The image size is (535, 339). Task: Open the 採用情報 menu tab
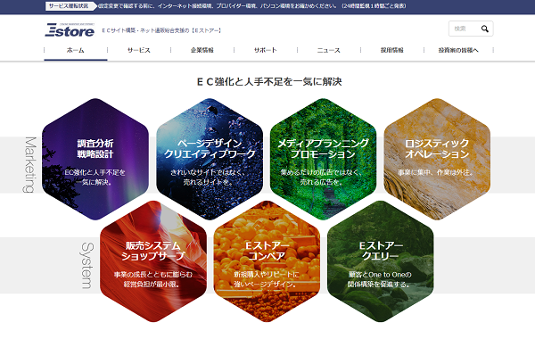[392, 50]
